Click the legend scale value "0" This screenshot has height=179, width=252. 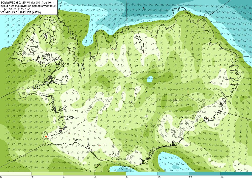point(1,177)
